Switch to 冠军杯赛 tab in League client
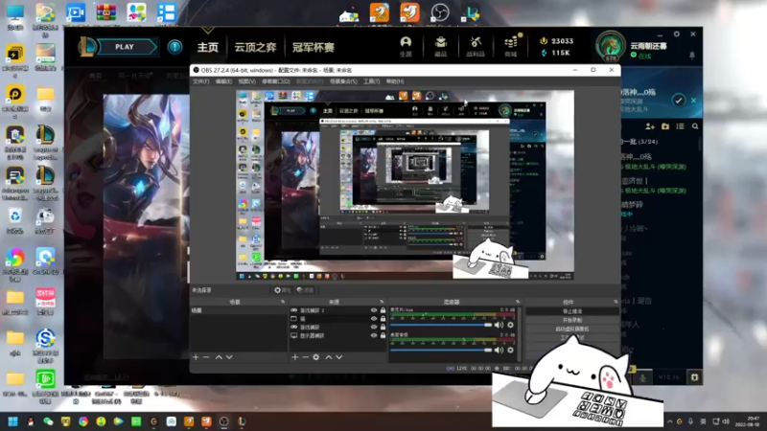The width and height of the screenshot is (767, 431). point(314,47)
